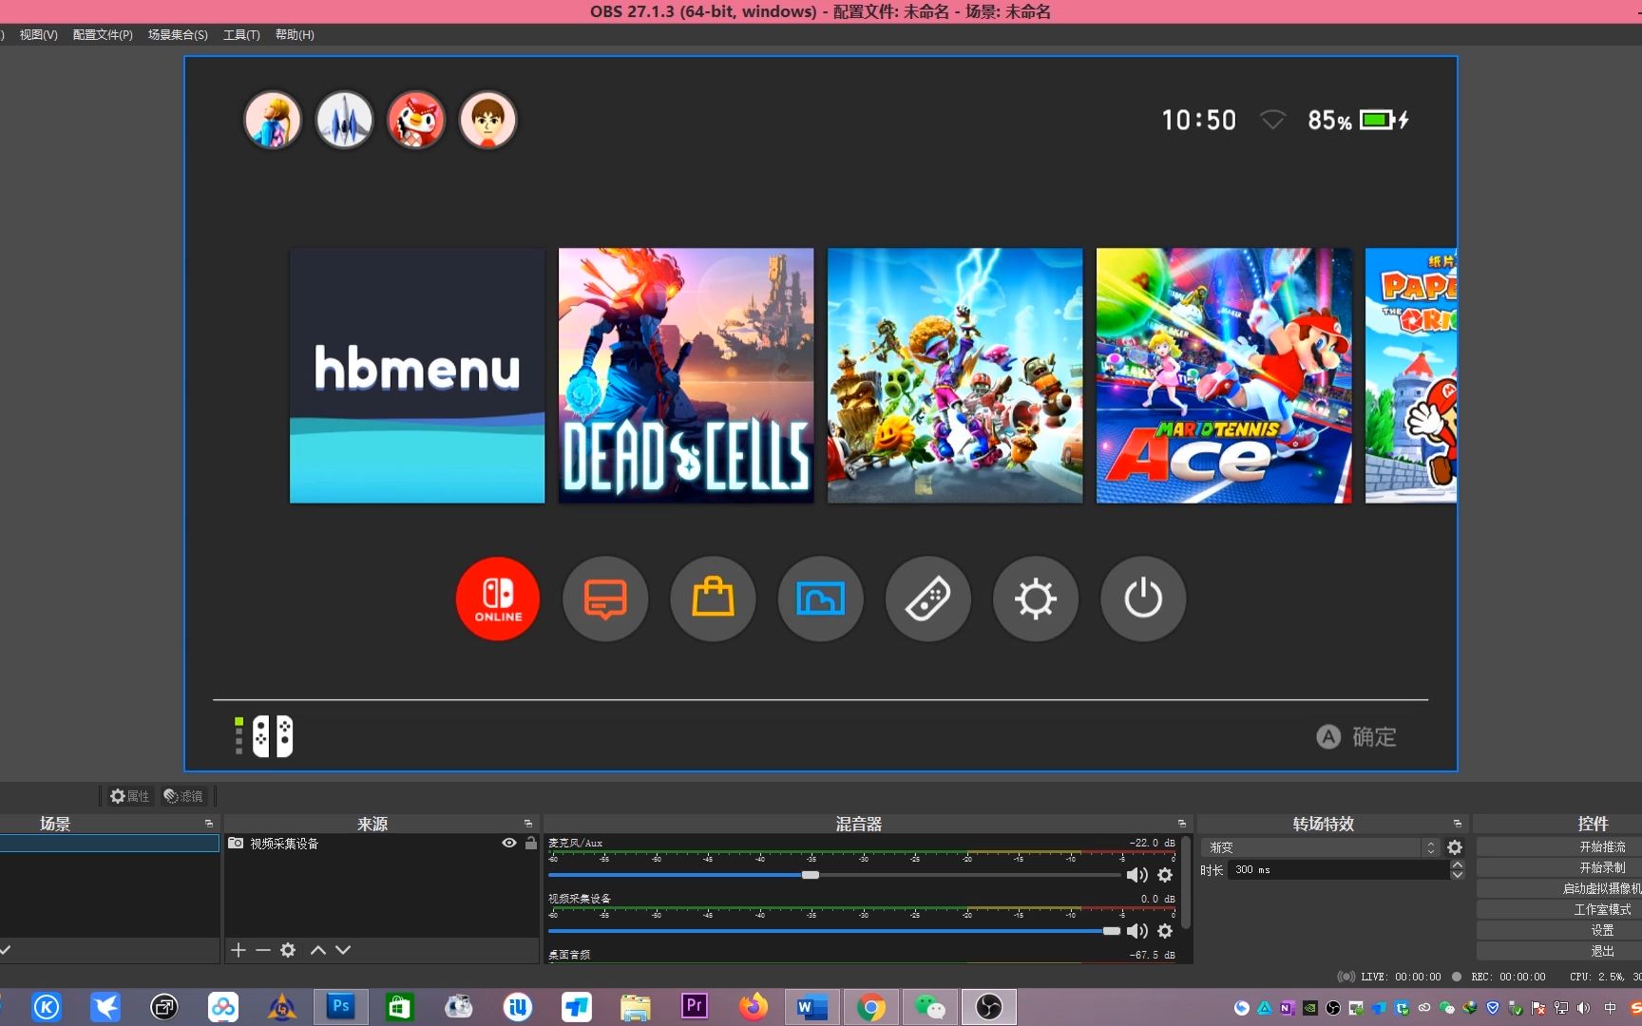The width and height of the screenshot is (1642, 1026).
Task: Click the add source plus icon
Action: (x=239, y=950)
